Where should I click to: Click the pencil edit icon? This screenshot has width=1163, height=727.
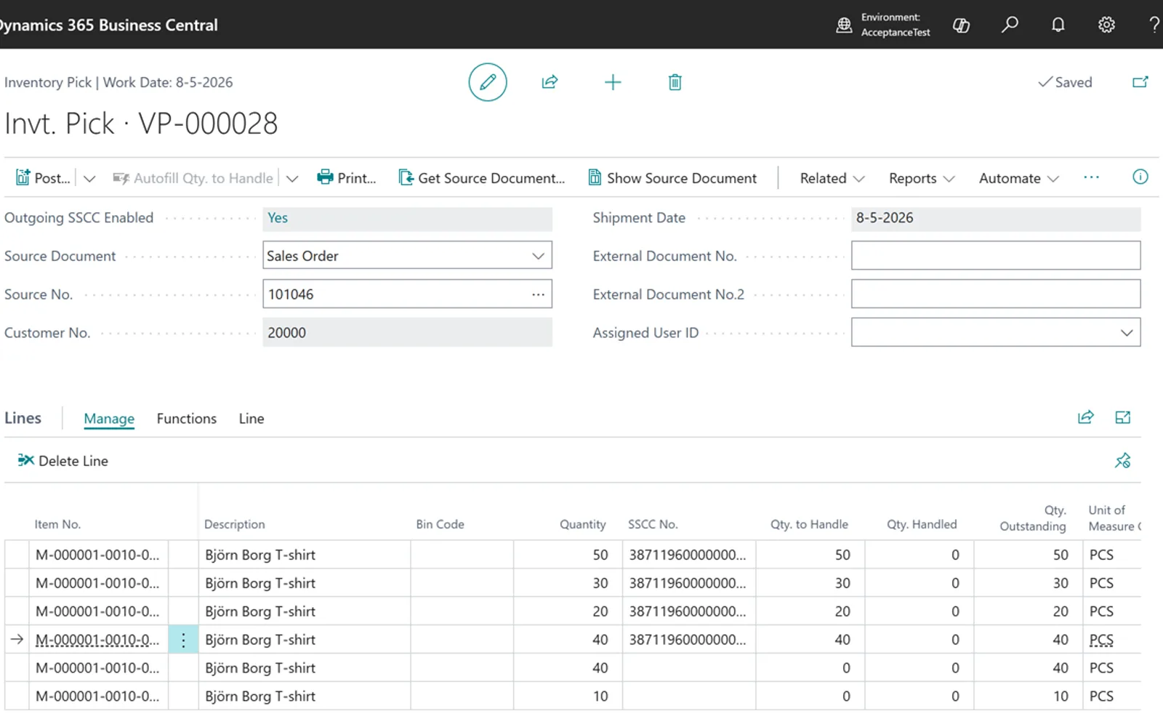point(487,82)
